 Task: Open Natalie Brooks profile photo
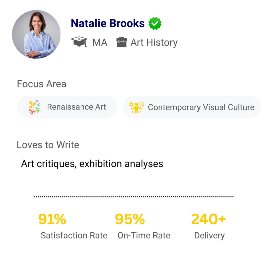pos(36,34)
